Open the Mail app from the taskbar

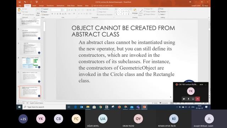[x=132, y=107]
